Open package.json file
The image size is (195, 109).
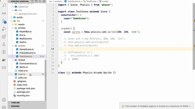tap(23, 92)
